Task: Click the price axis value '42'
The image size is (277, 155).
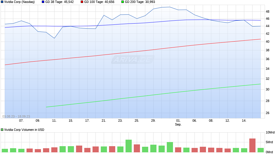Action: pyautogui.click(x=268, y=34)
